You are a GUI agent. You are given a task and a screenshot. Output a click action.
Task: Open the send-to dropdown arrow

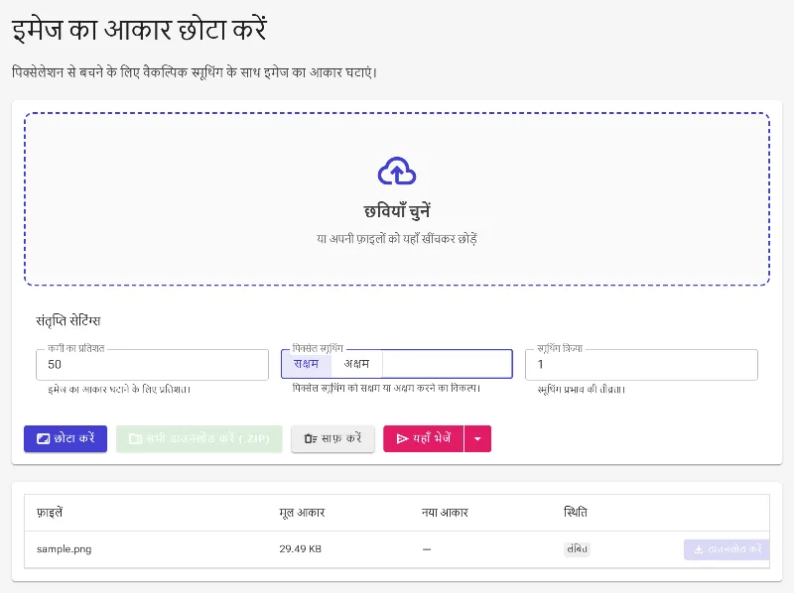[477, 438]
